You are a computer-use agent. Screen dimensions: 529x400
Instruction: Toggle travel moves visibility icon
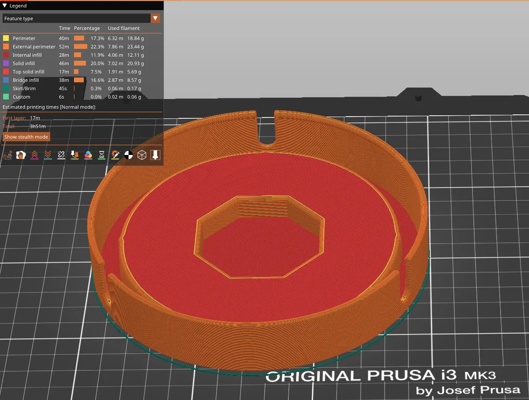point(7,155)
